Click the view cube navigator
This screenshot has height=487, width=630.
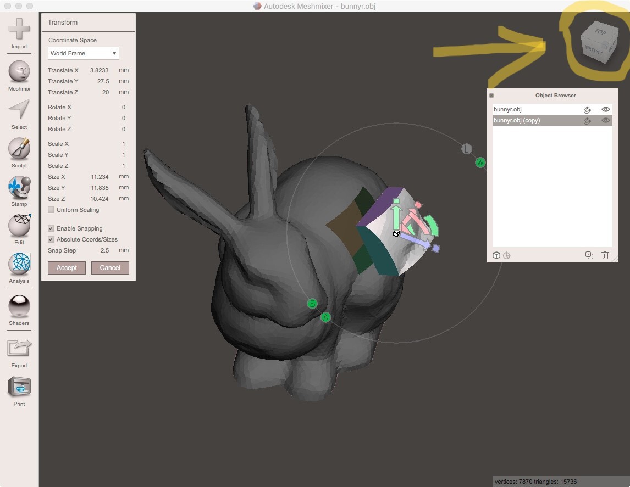click(599, 42)
